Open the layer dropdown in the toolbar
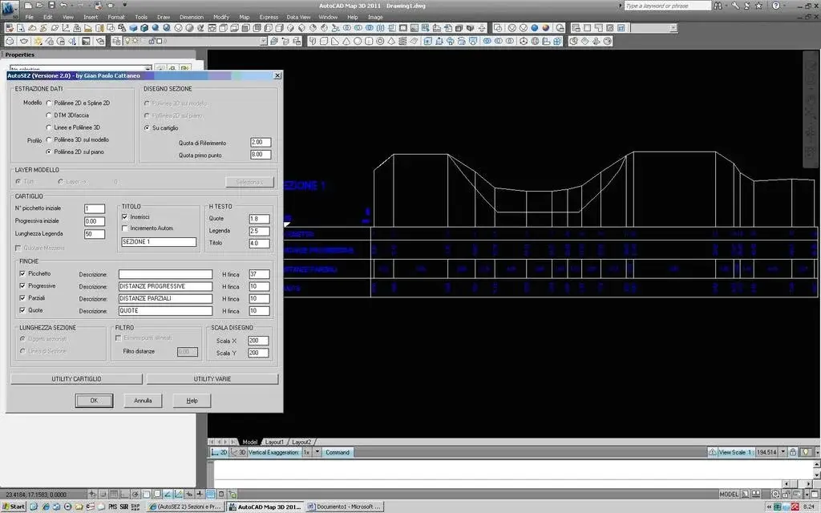Image resolution: width=821 pixels, height=513 pixels. pos(263,41)
